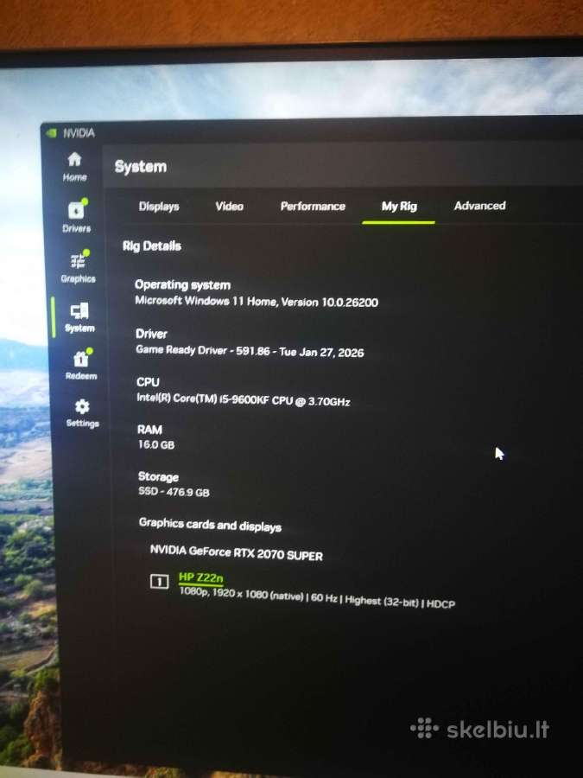Click Microsoft Windows 11 Home version text
Viewport: 583px width, 778px height.
coord(257,301)
